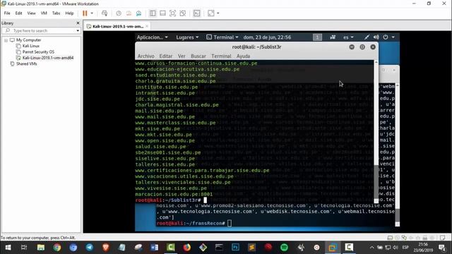This screenshot has height=254, width=452.
Task: Launch Google Chrome from taskbar
Action: click(x=56, y=248)
